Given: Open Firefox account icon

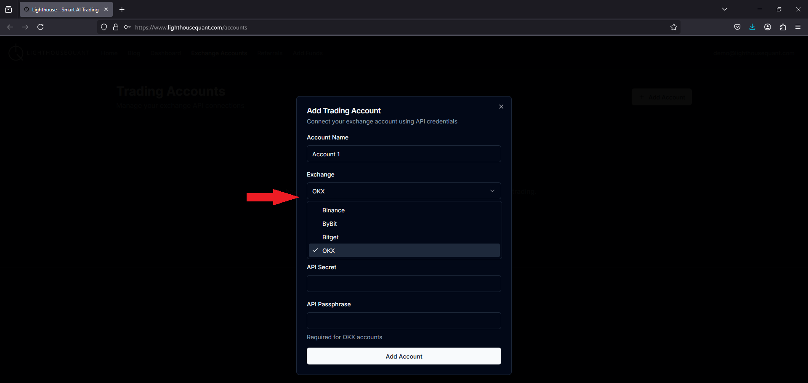Looking at the screenshot, I should (768, 27).
